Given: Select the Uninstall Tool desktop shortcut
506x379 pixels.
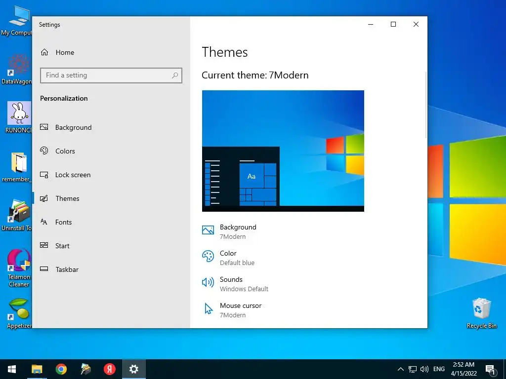Looking at the screenshot, I should coord(17,215).
